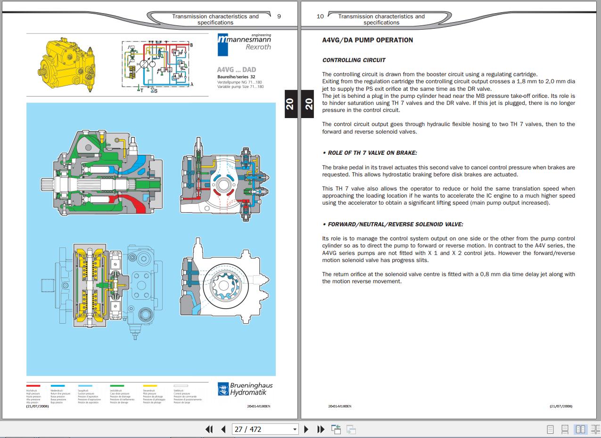Go to the previous page
Viewport: 601px width, 438px height.
(x=223, y=429)
